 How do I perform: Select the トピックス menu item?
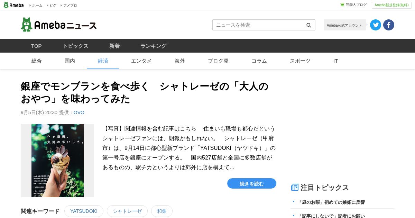[x=75, y=46]
